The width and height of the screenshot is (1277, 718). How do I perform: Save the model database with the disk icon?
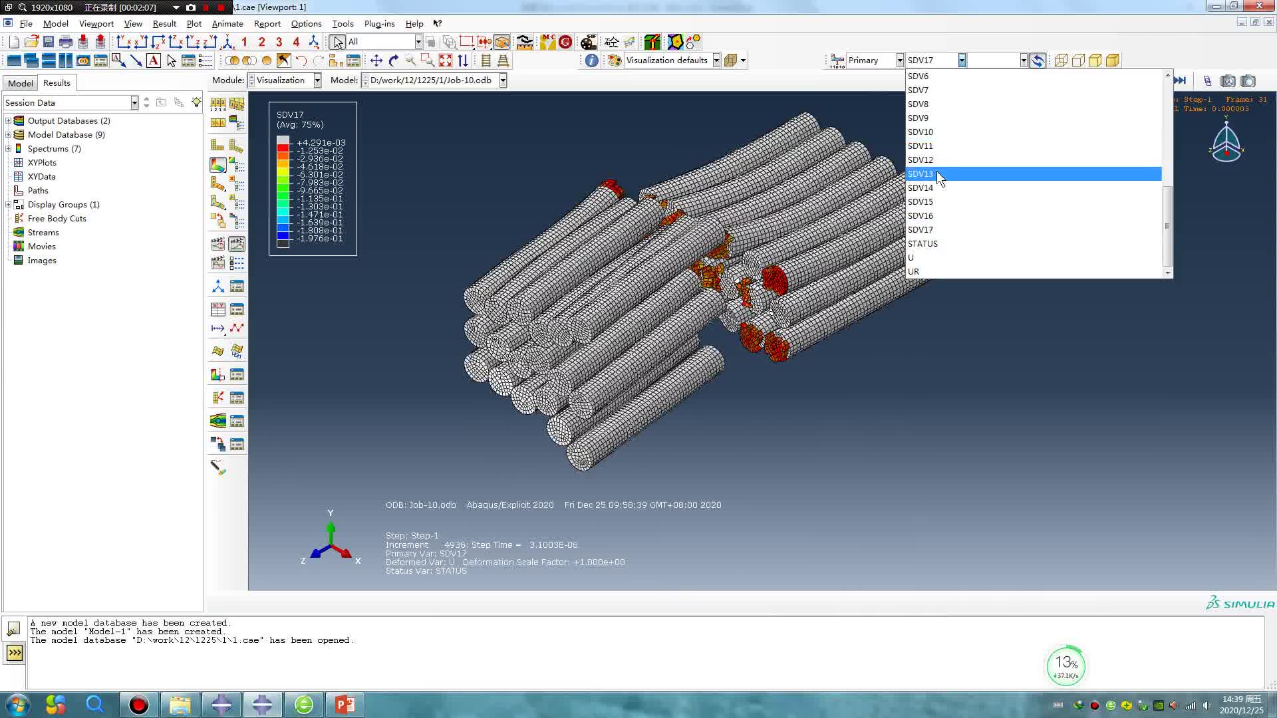[49, 42]
